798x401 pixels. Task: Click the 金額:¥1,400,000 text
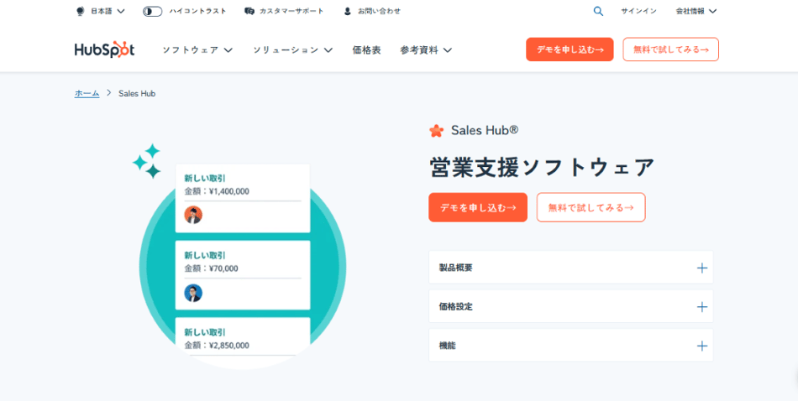pyautogui.click(x=217, y=191)
